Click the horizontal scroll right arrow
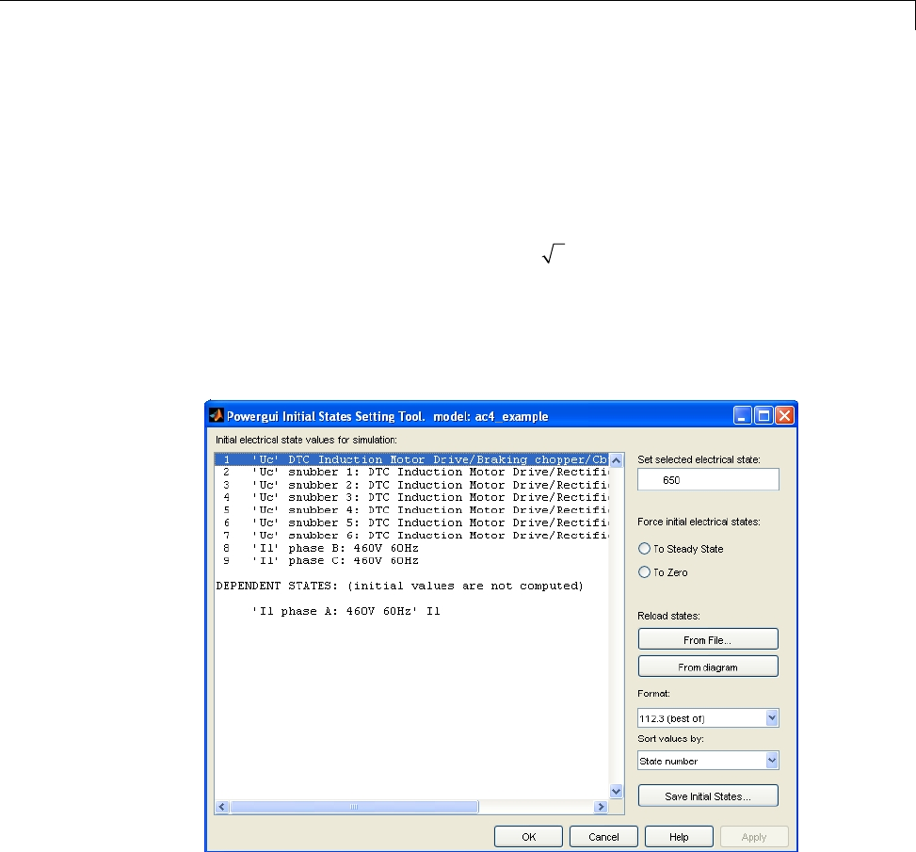Screen dimensions: 916x852 (x=601, y=807)
